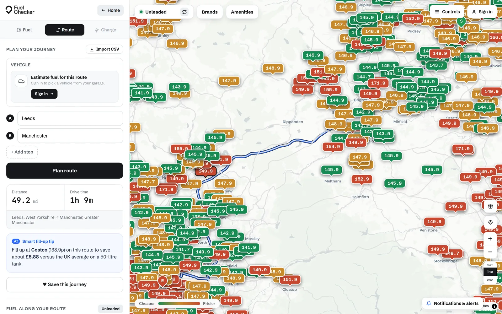Select the 154.9 price marker
The image size is (502, 314).
[x=333, y=147]
